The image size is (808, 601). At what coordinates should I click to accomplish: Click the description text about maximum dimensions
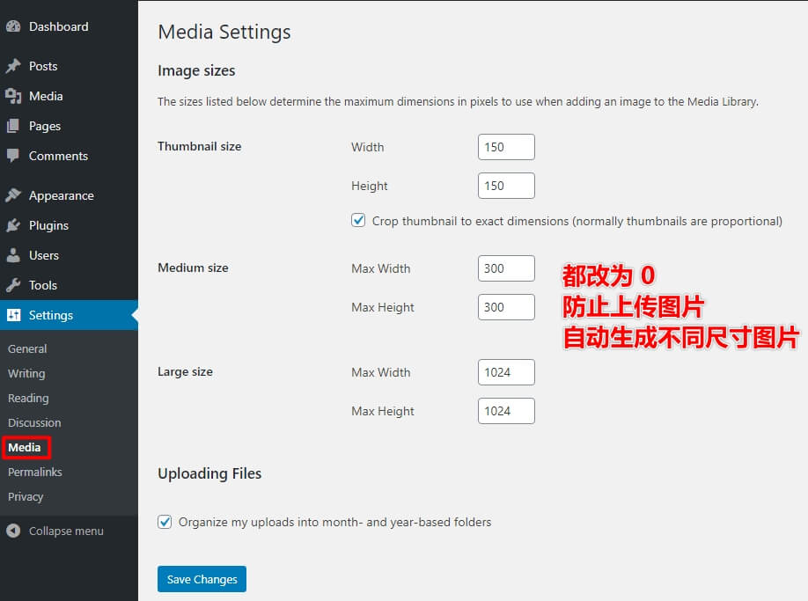coord(458,101)
